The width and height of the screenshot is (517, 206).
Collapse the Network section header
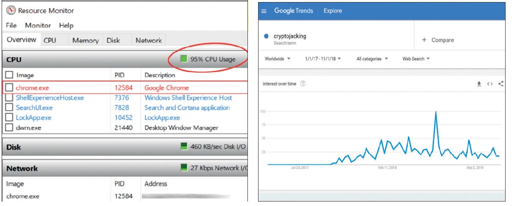coord(125,168)
